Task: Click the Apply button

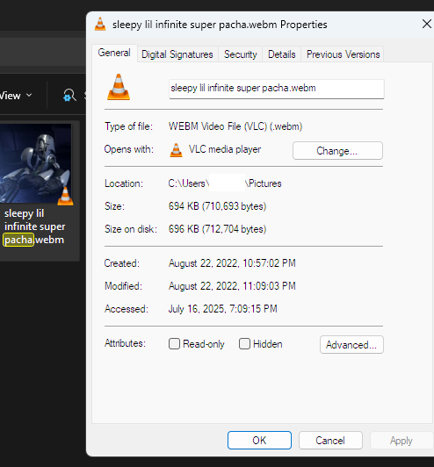Action: coord(401,440)
